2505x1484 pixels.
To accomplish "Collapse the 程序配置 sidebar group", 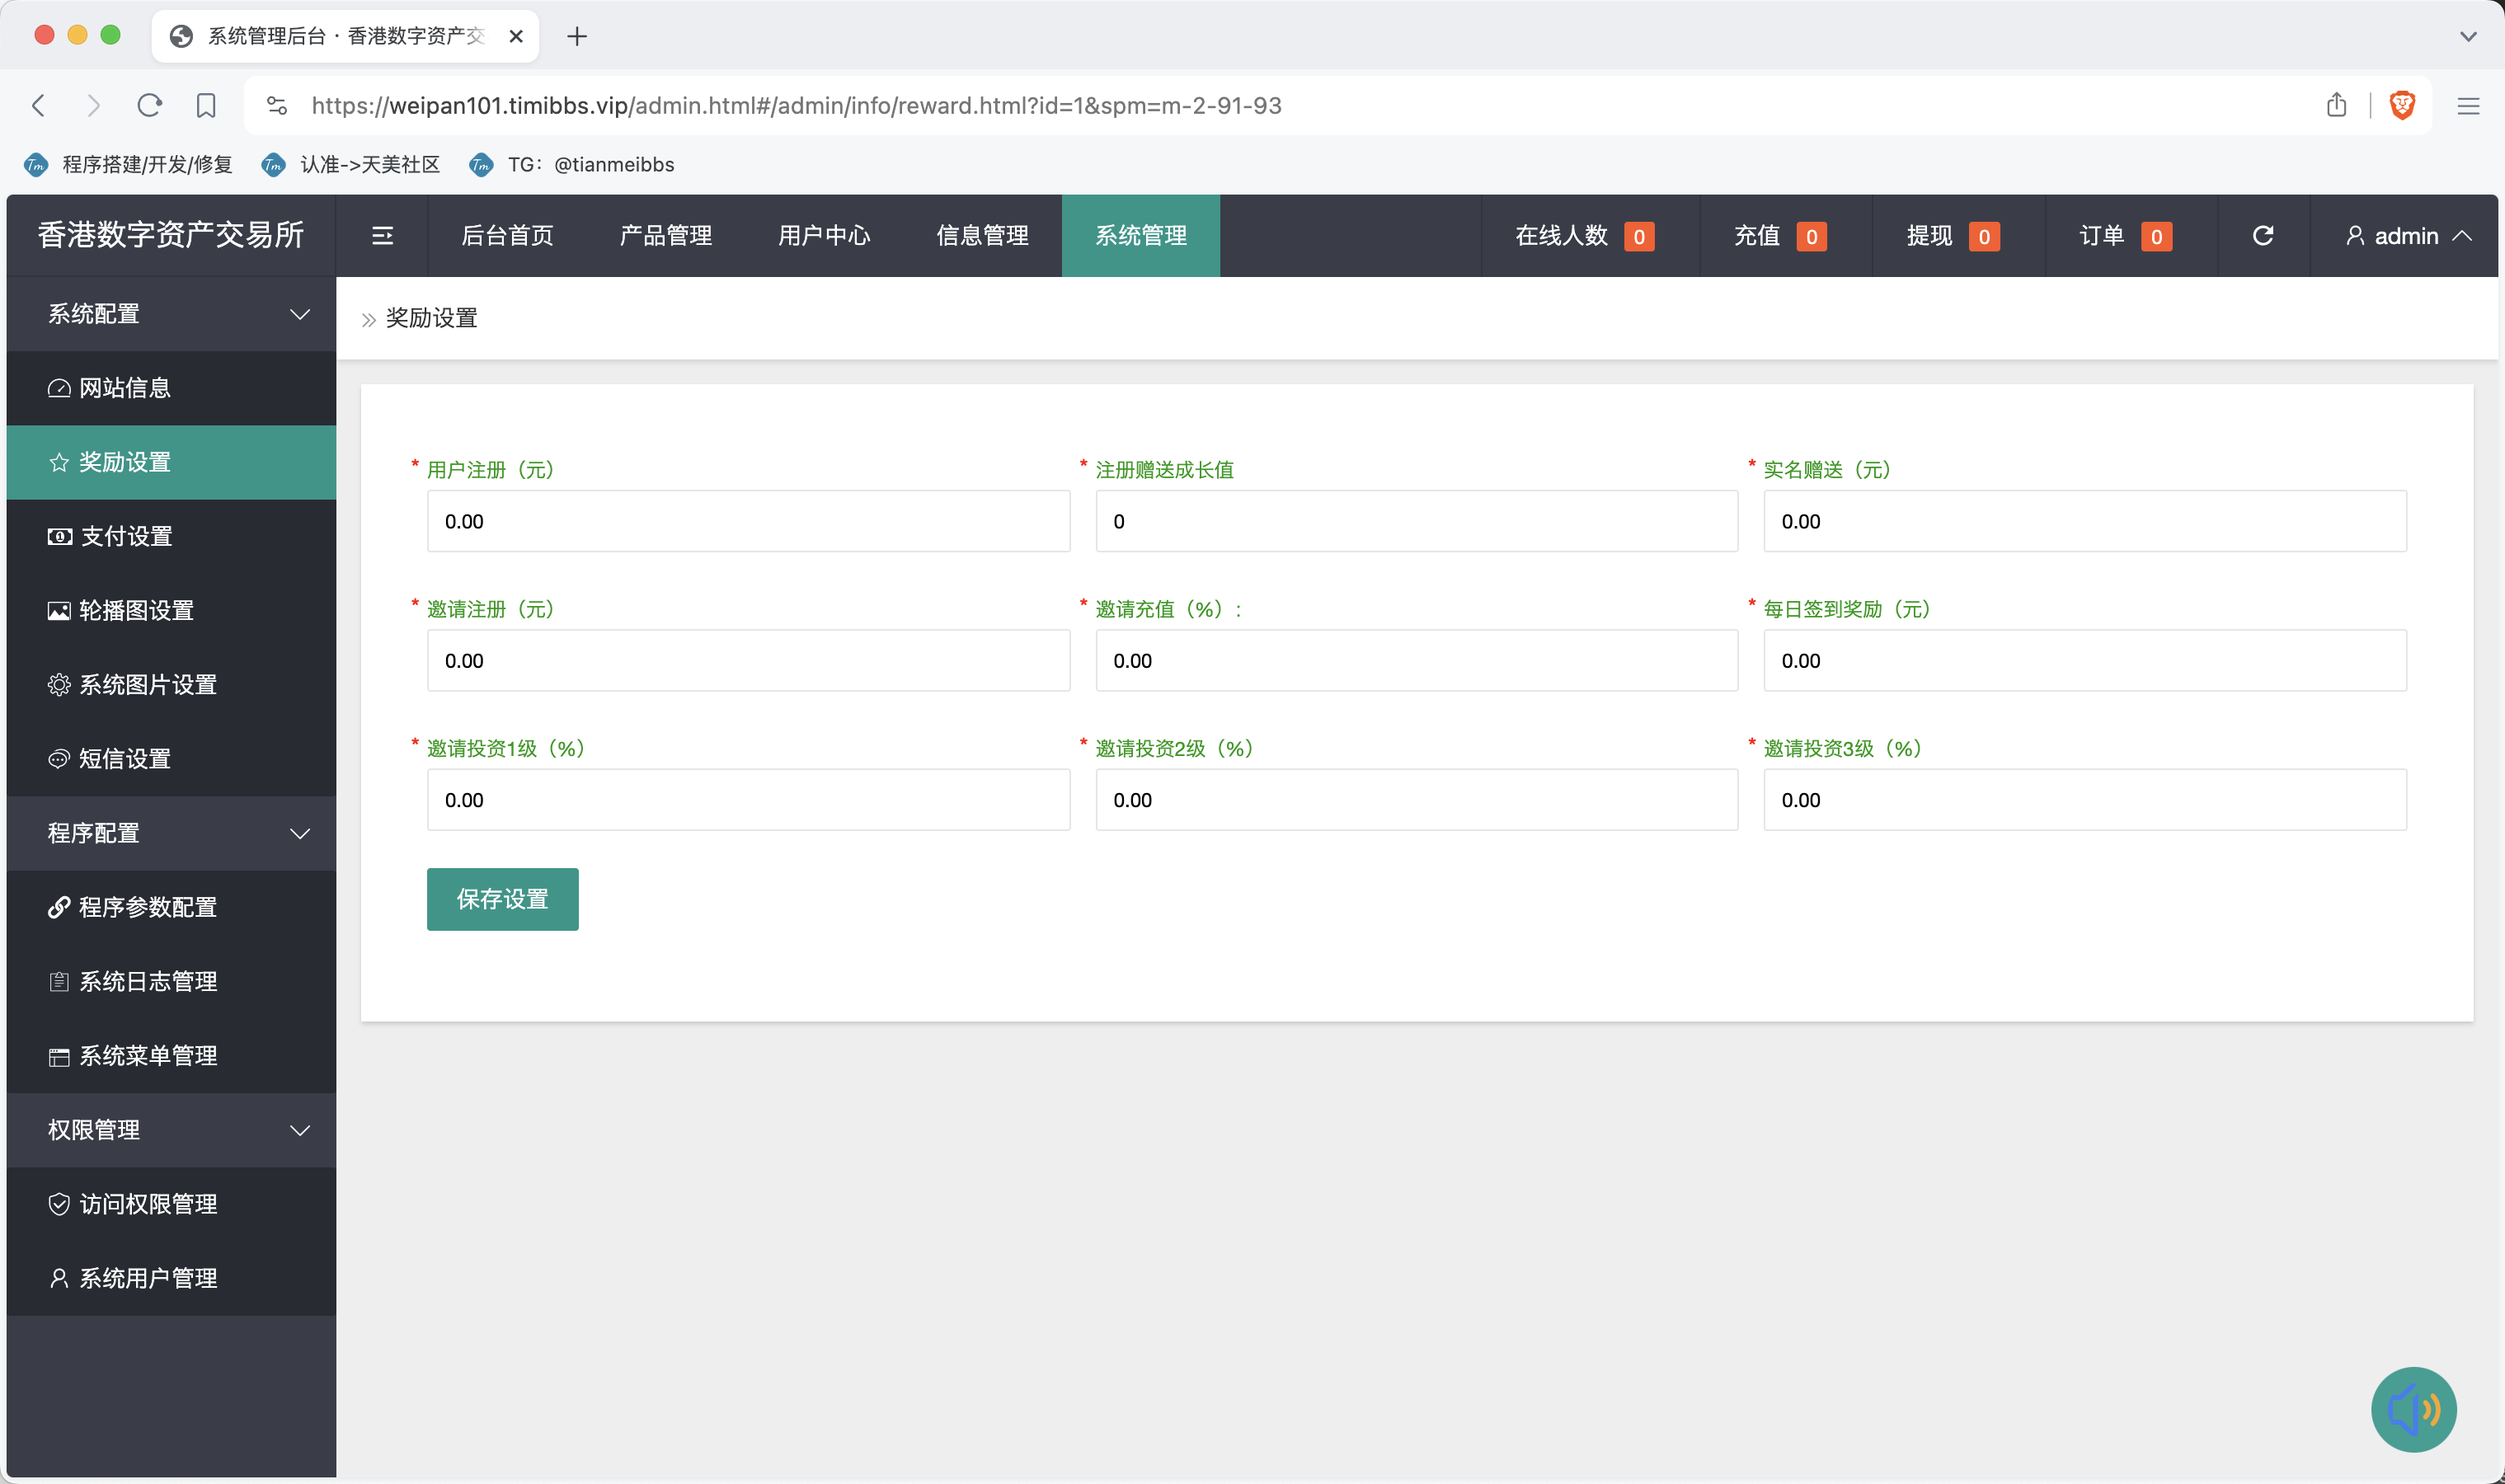I will 171,833.
